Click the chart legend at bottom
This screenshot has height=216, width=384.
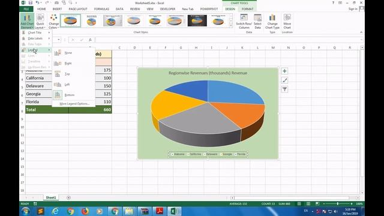tap(208, 154)
